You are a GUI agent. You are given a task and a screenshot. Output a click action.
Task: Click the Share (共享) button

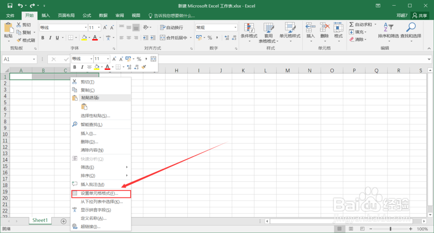point(420,16)
